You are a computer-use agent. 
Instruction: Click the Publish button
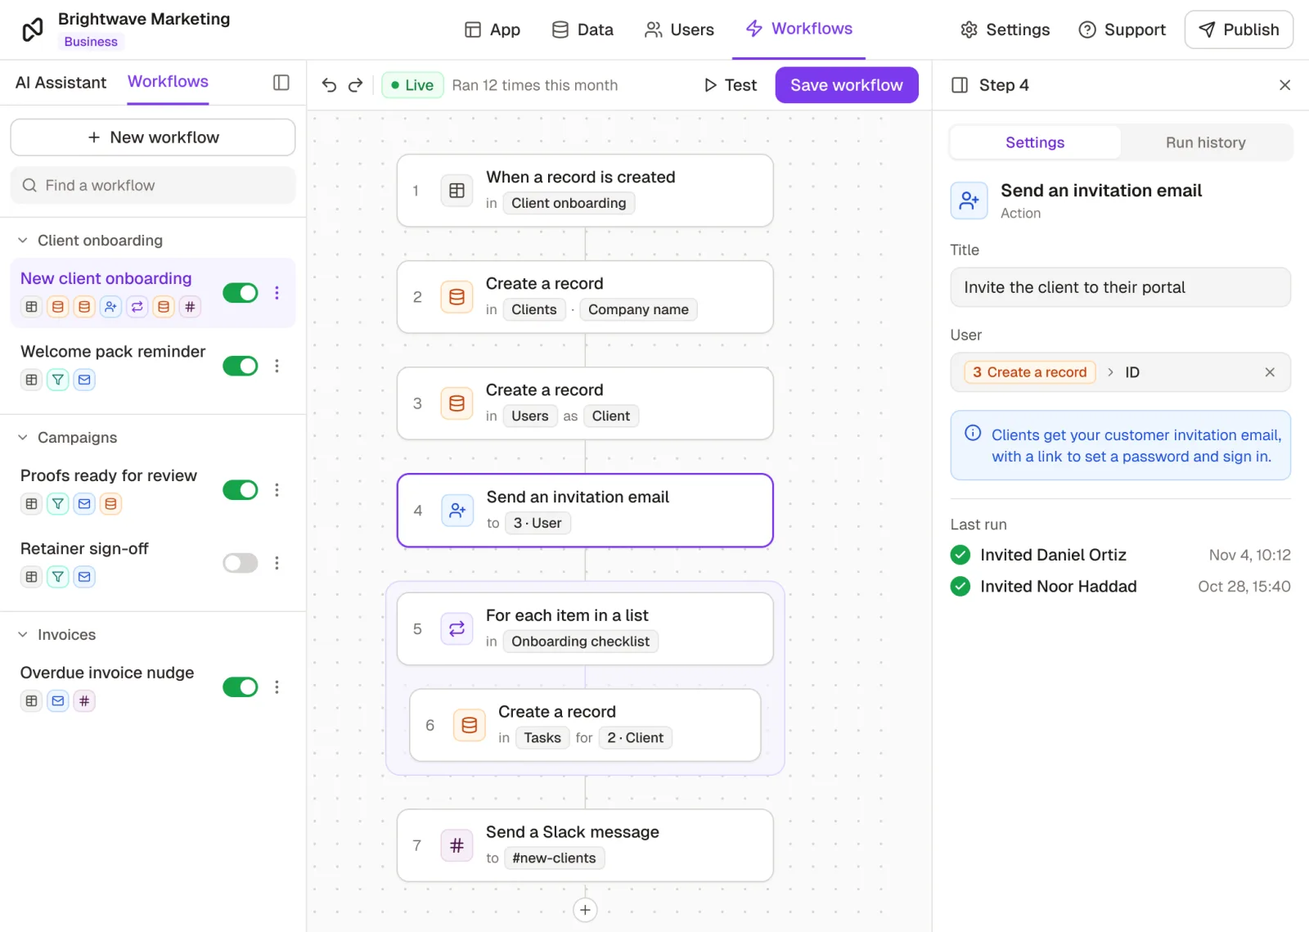click(x=1239, y=29)
